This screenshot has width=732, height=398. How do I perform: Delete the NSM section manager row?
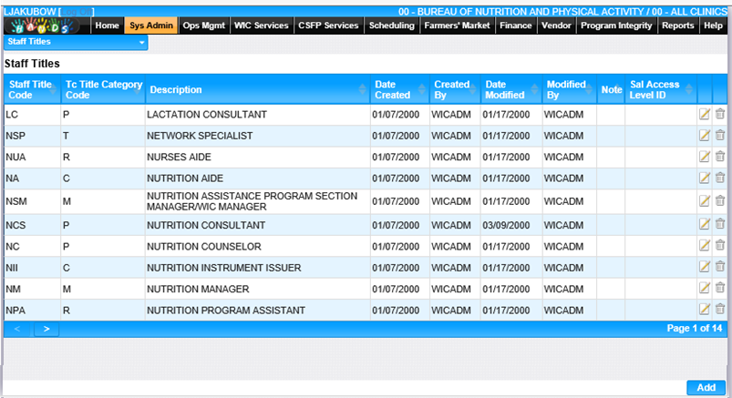tap(720, 201)
